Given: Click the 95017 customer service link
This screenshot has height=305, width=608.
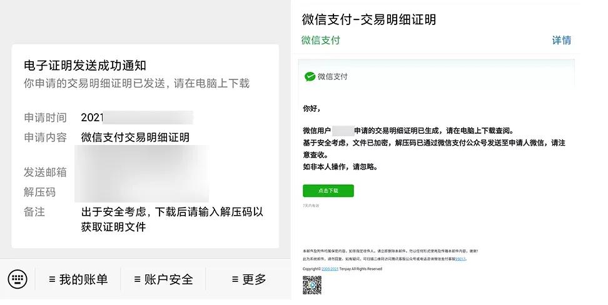Looking at the screenshot, I should pyautogui.click(x=460, y=259).
